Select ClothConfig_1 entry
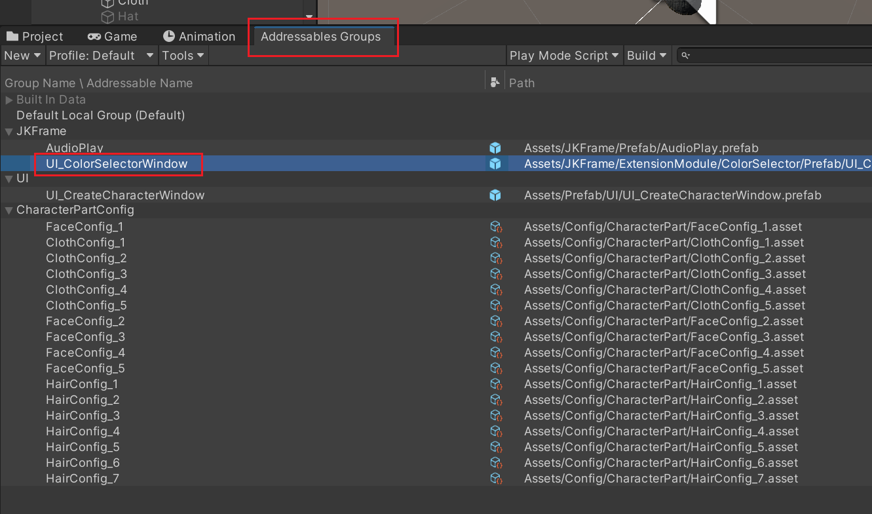The width and height of the screenshot is (872, 514). pyautogui.click(x=86, y=243)
